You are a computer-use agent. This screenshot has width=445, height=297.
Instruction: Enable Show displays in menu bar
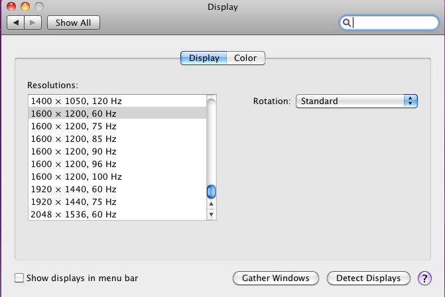(x=19, y=278)
